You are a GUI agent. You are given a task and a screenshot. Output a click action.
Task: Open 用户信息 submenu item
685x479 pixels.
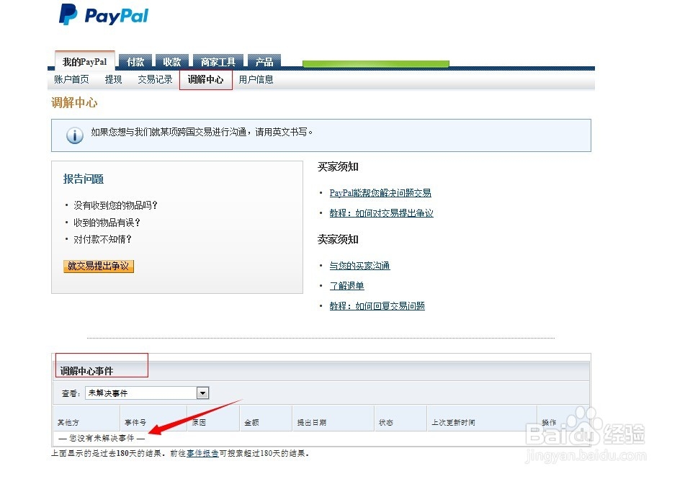(x=256, y=79)
